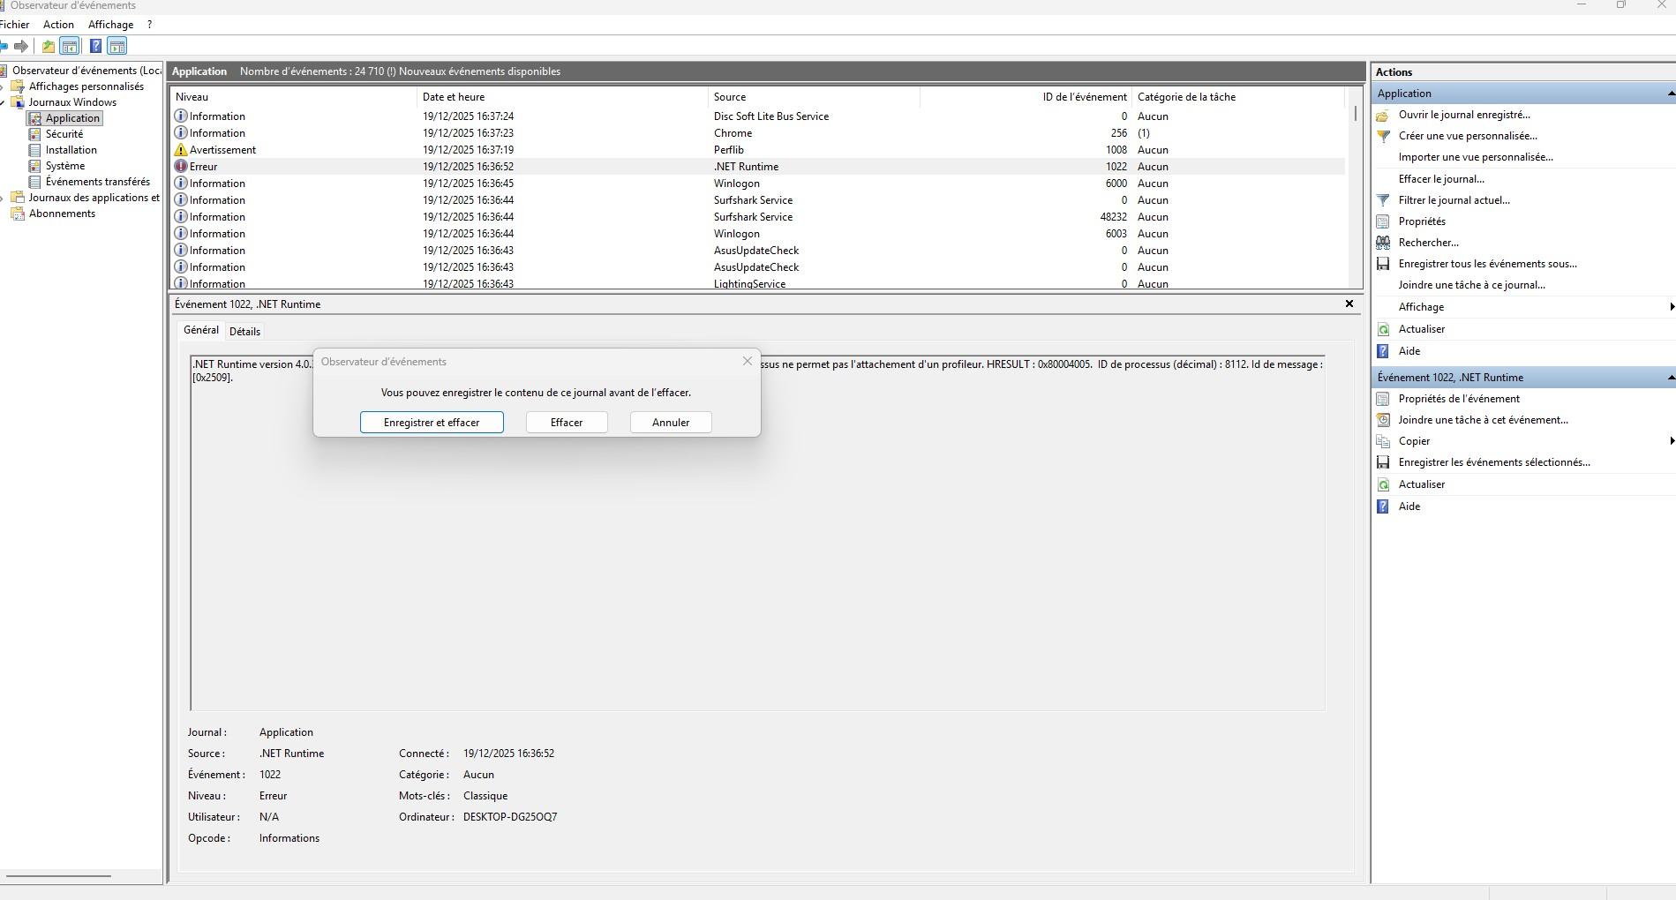Close the Événement 1022 details pane

click(1349, 304)
